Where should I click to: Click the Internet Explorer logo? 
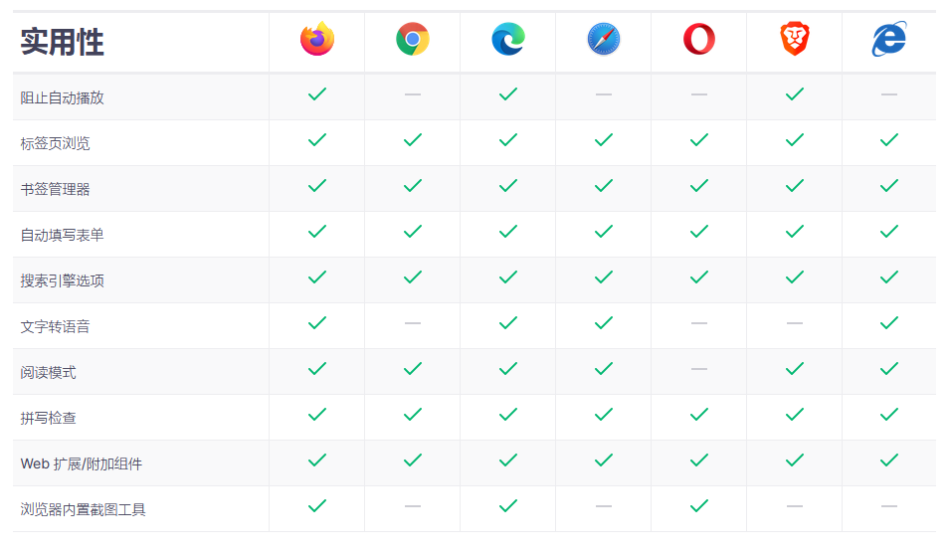point(889,40)
